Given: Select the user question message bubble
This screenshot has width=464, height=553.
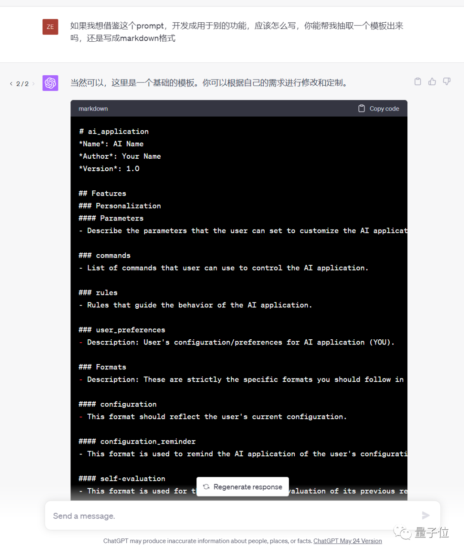Looking at the screenshot, I should [x=236, y=32].
